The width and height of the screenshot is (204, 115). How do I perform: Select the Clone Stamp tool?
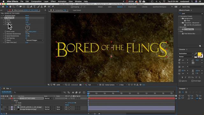[42, 7]
